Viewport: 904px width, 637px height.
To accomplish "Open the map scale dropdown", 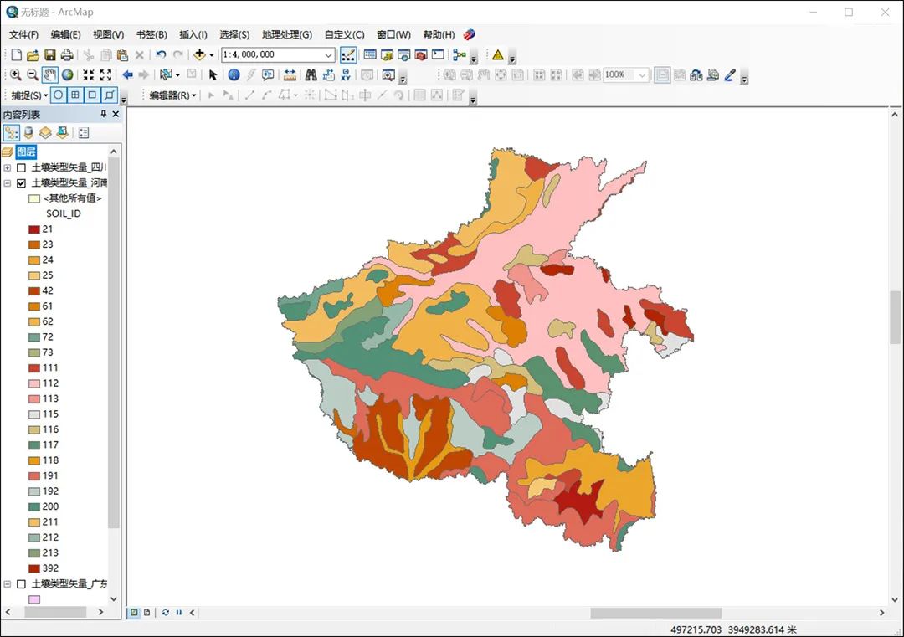I will click(x=328, y=54).
